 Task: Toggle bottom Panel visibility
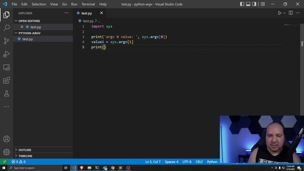pos(248,4)
